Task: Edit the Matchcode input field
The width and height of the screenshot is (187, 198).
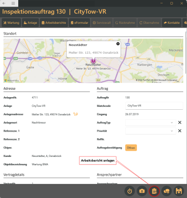Action: click(154, 106)
